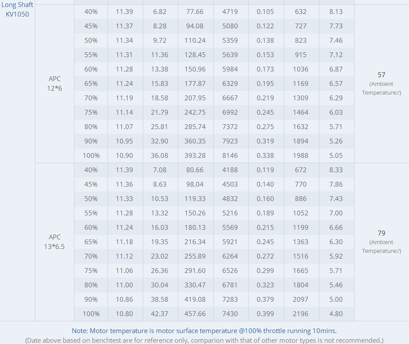This screenshot has width=409, height=344.
Task: Select the 2196 thrust value
Action: click(301, 314)
